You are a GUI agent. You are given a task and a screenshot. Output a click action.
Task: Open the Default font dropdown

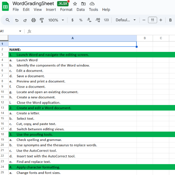[125, 20]
